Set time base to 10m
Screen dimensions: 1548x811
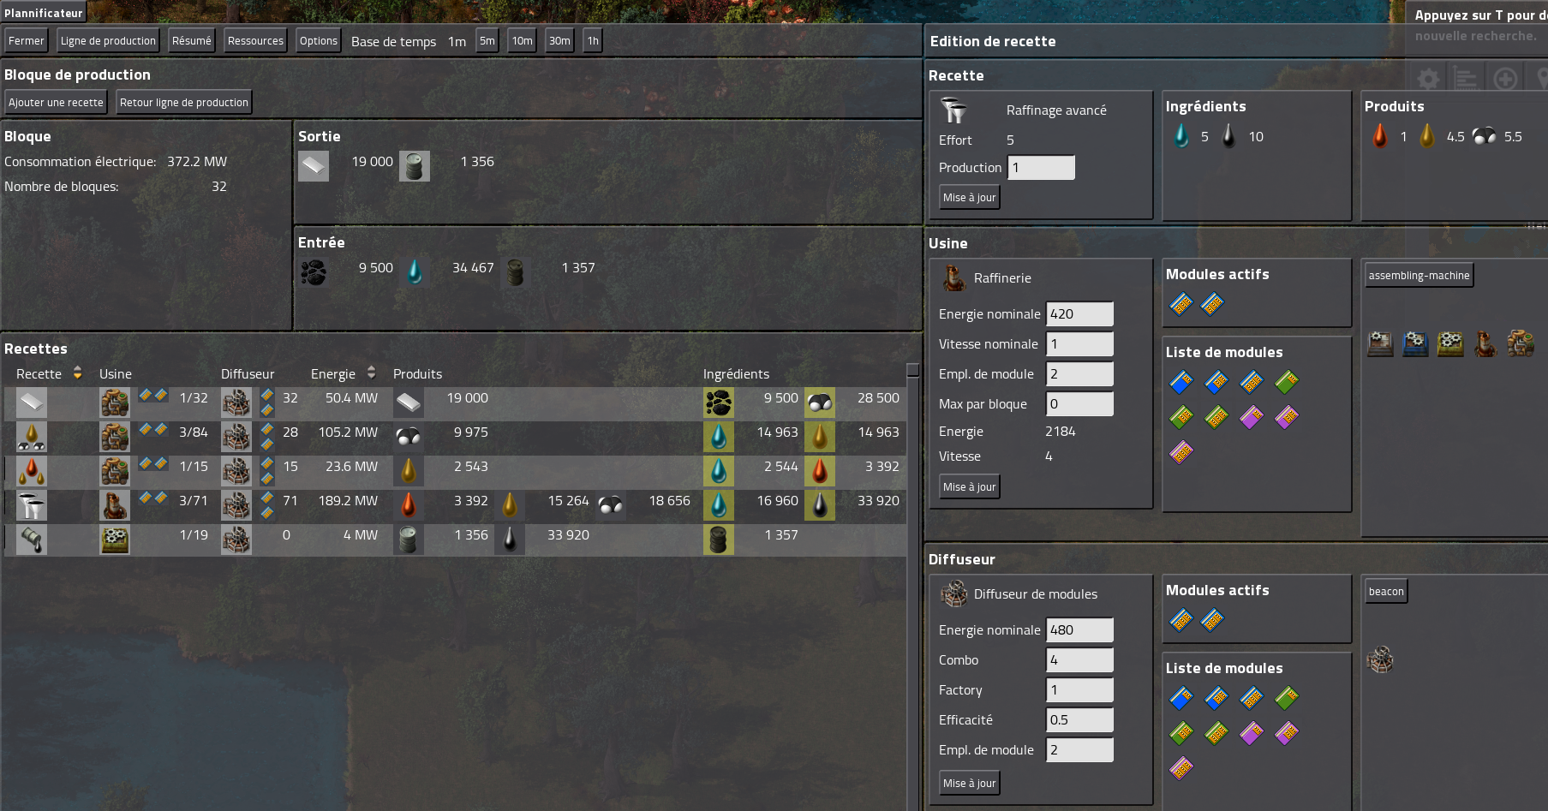[523, 40]
